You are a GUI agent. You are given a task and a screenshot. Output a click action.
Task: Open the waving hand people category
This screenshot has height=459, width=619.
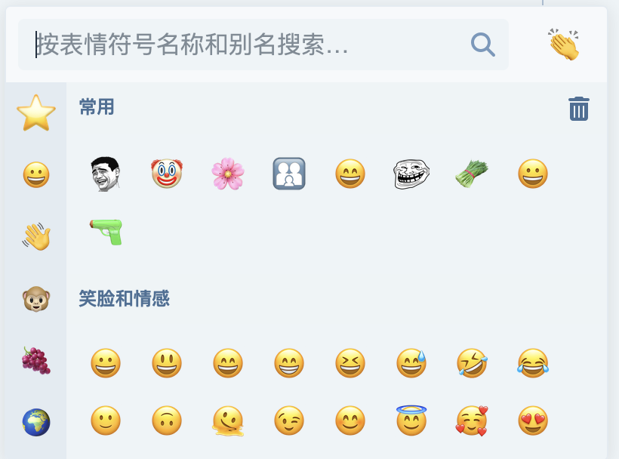pyautogui.click(x=36, y=236)
